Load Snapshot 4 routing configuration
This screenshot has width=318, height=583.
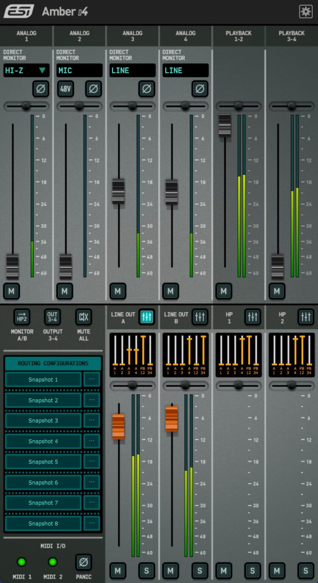(43, 441)
